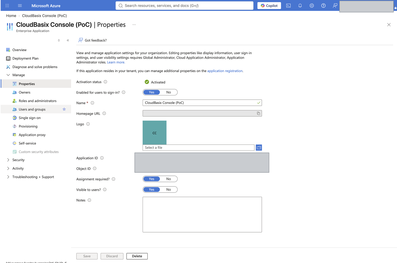Set Enabled for users to sign-in to Yes
The image size is (397, 263).
[x=152, y=92]
